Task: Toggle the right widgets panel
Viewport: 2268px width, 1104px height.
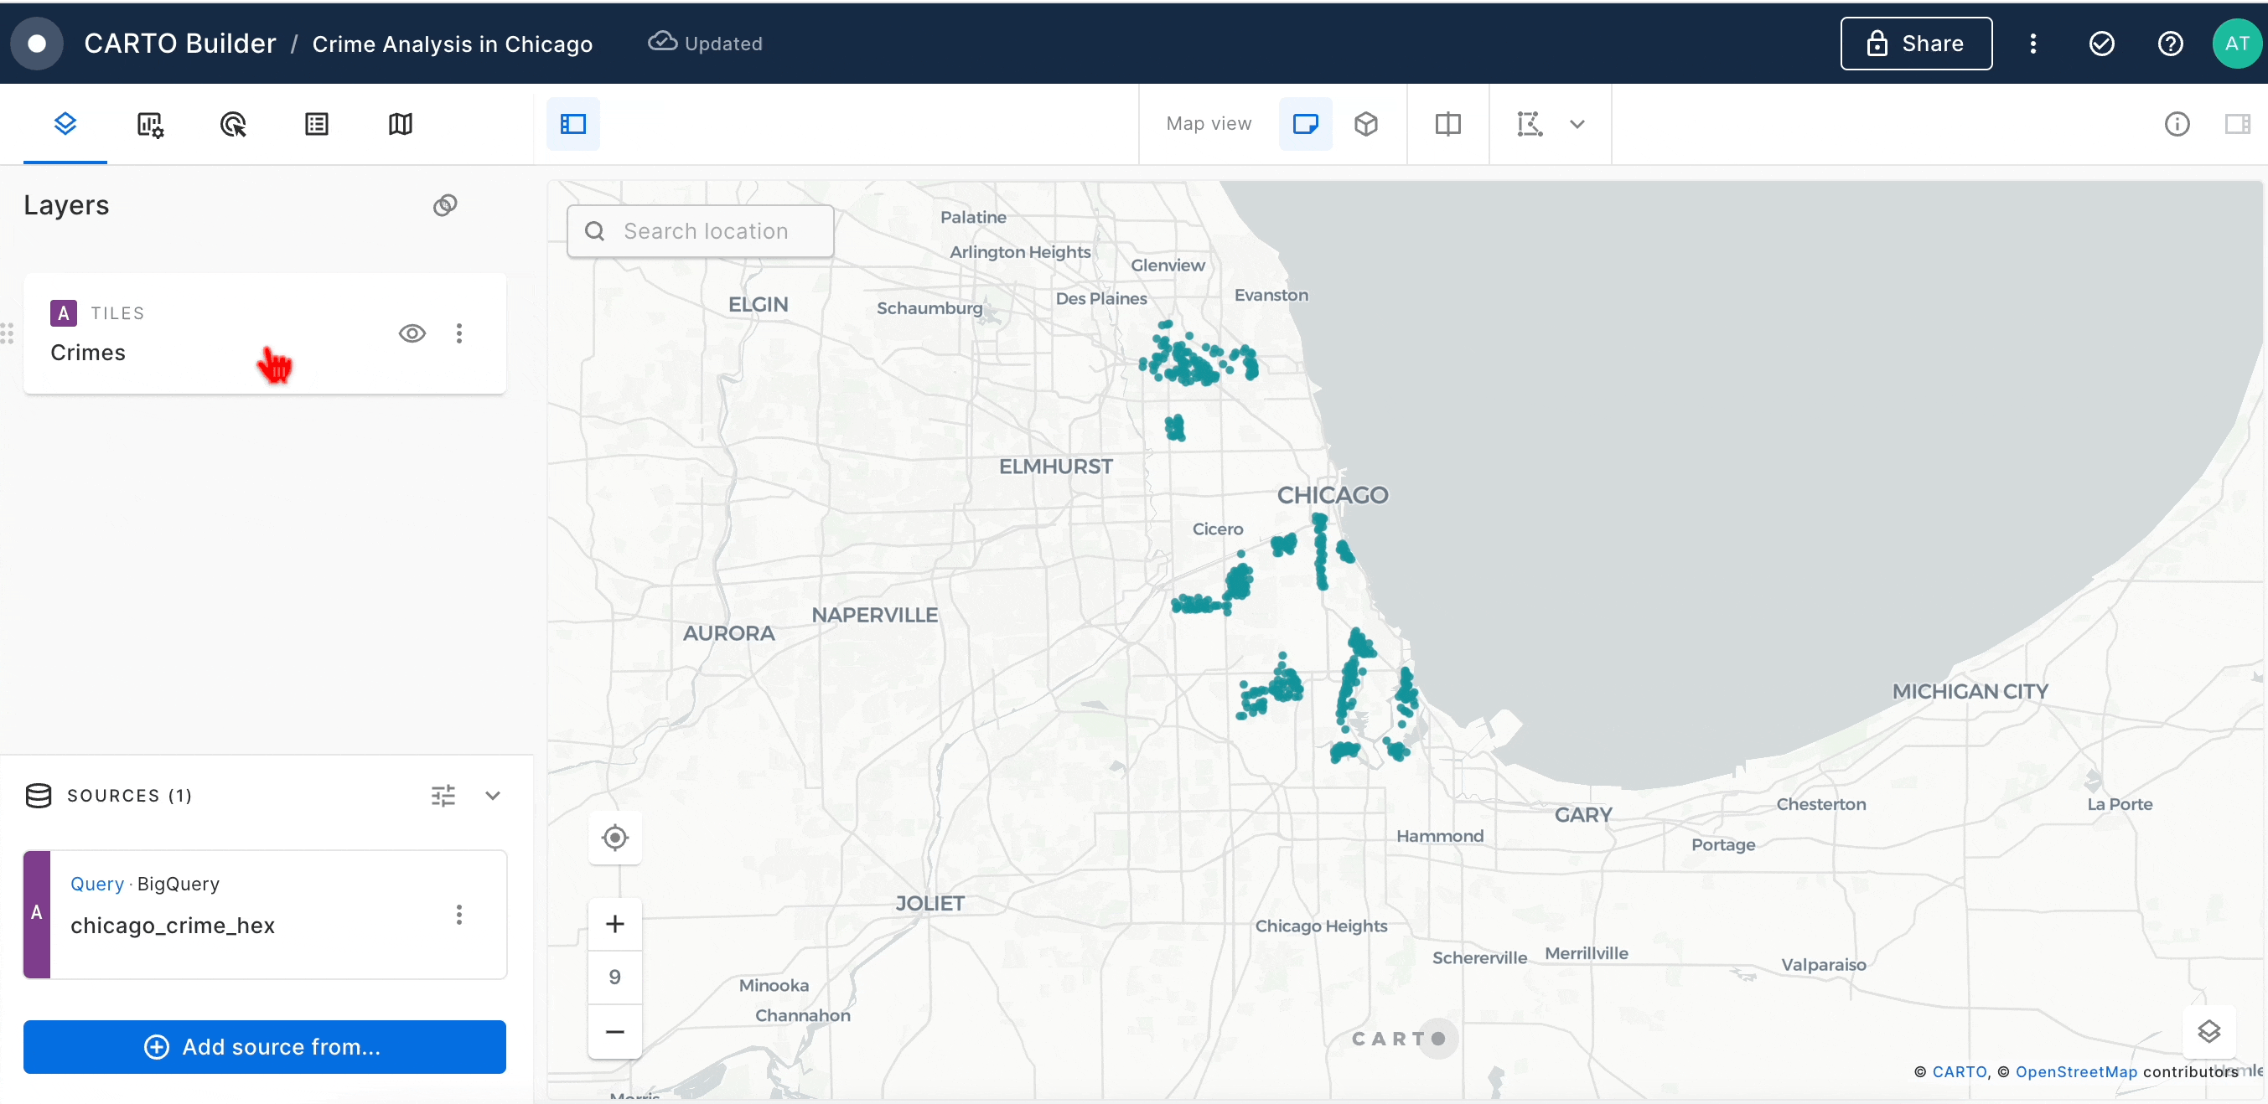Action: pos(2237,124)
